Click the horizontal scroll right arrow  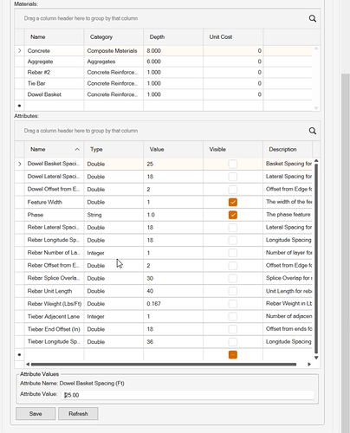pyautogui.click(x=309, y=365)
